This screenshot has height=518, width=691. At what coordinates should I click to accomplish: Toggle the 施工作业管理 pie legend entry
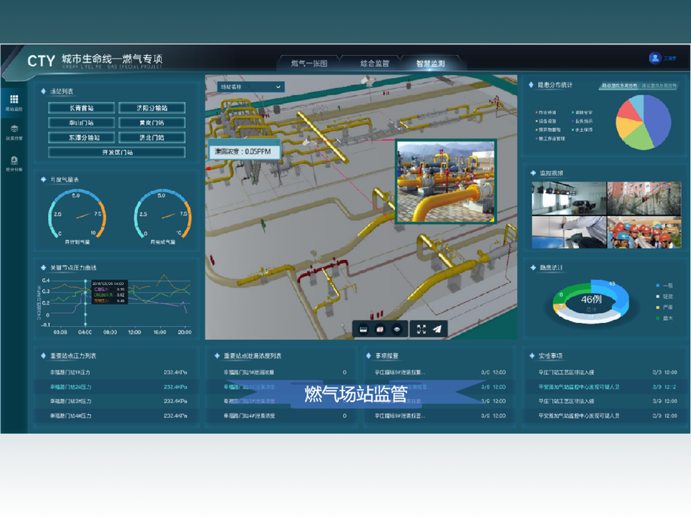pos(550,139)
